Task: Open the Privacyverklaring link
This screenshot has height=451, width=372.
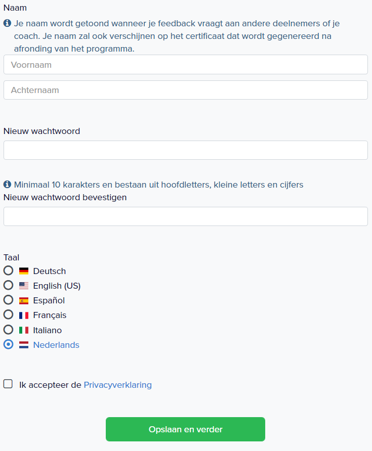Action: tap(117, 385)
